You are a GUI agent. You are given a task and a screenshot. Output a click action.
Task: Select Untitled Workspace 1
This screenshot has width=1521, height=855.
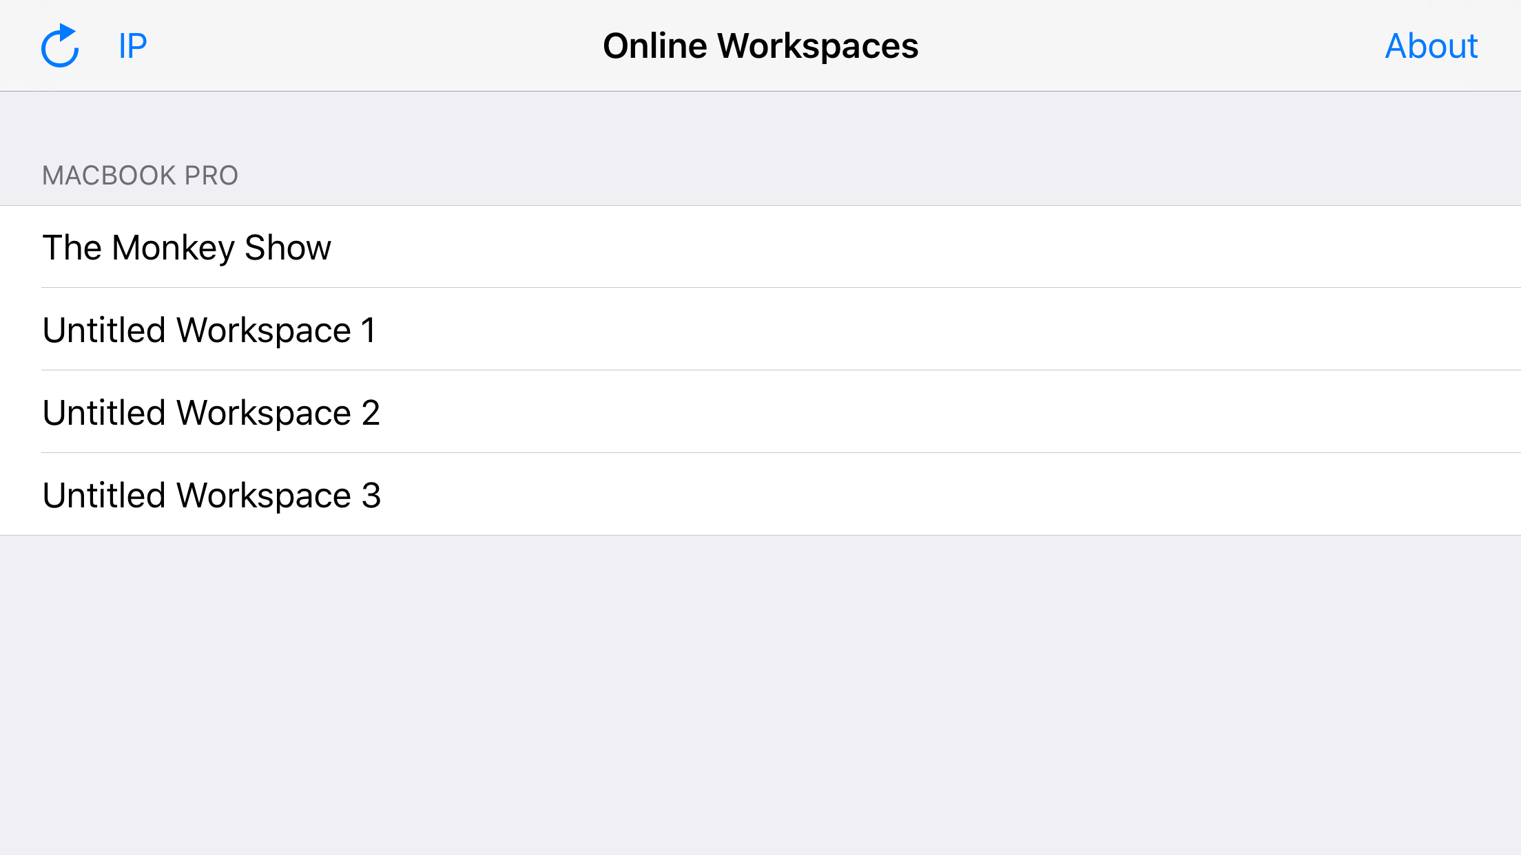pos(209,330)
